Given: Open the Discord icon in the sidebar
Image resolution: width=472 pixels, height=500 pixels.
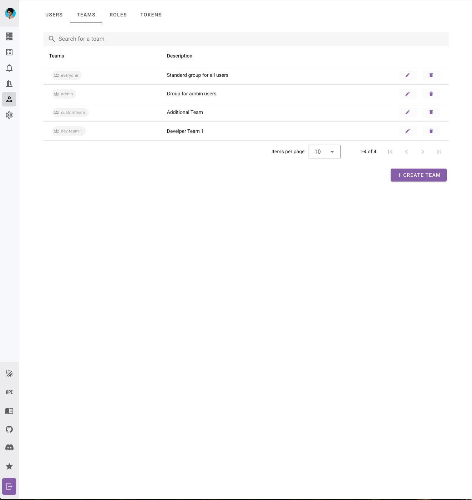Looking at the screenshot, I should (x=9, y=447).
